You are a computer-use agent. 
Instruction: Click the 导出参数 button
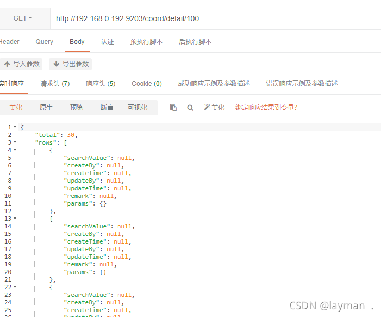tap(71, 64)
